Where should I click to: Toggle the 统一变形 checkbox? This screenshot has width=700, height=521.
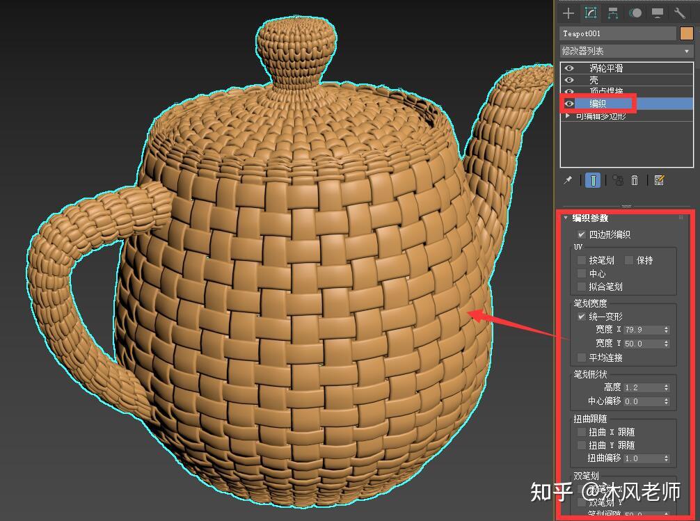[581, 316]
